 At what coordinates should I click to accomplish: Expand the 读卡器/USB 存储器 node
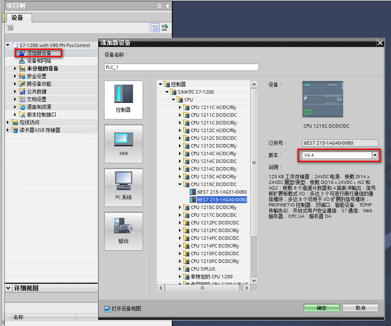(x=8, y=130)
